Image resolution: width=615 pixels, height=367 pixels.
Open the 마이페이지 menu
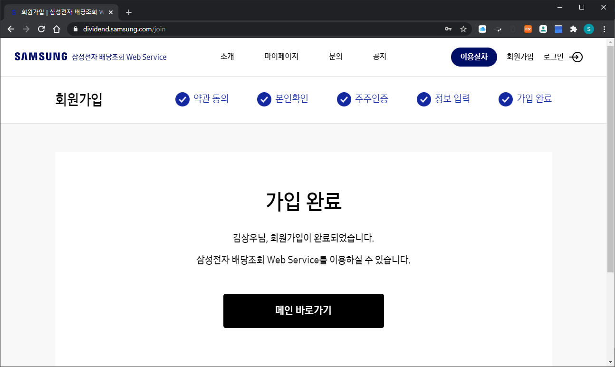pos(281,57)
